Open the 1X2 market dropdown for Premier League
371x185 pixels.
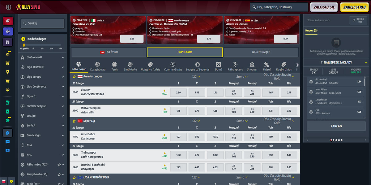pyautogui.click(x=196, y=76)
